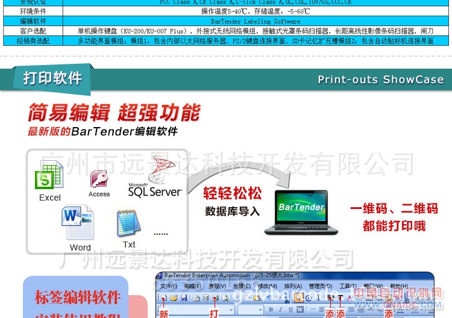The height and width of the screenshot is (318, 452).
Task: Click the 客户选配 table cell
Action: pos(33,31)
